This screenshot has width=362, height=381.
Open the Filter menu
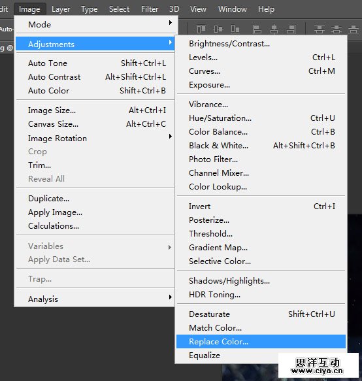[150, 9]
